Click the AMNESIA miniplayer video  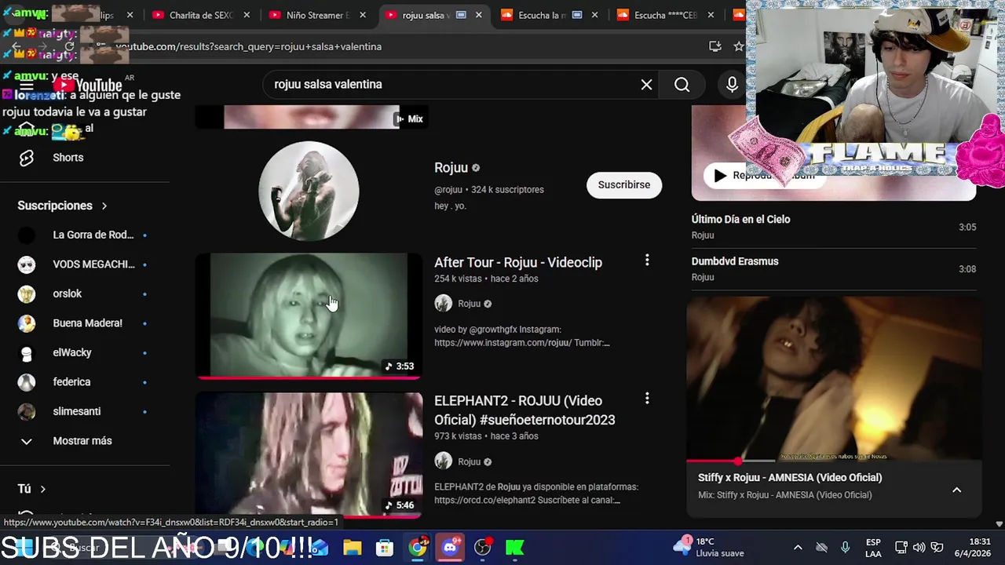coord(834,378)
